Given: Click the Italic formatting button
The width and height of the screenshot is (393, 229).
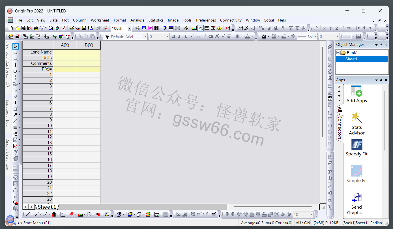Looking at the screenshot, I should (x=180, y=37).
